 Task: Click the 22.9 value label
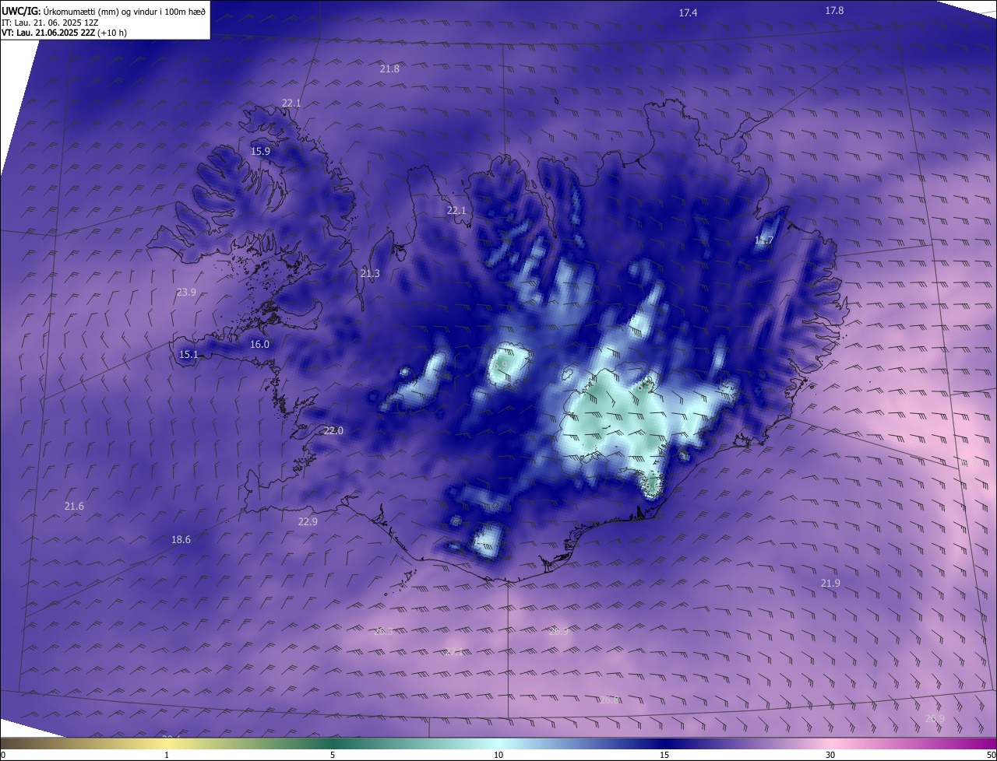[308, 522]
